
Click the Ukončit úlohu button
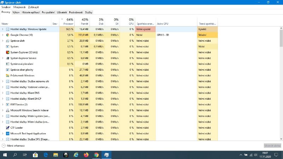(x=272, y=146)
